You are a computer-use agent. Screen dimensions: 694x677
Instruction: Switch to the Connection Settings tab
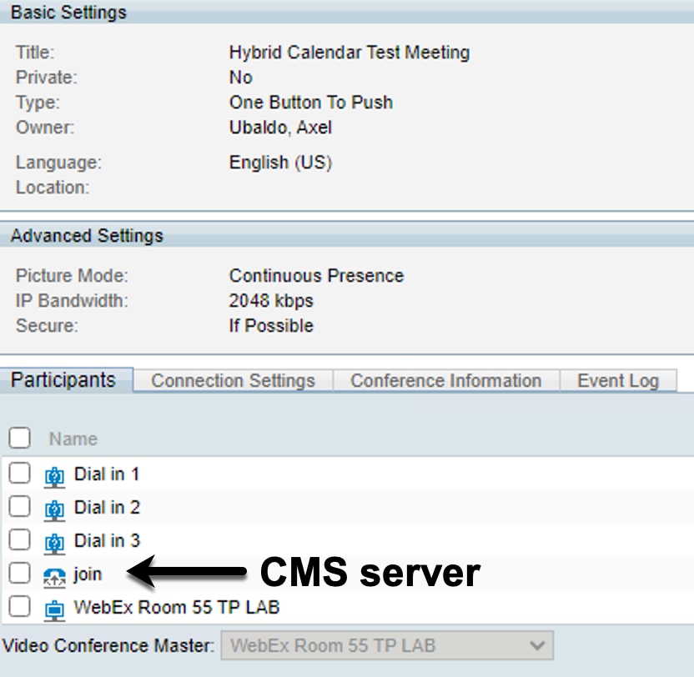[x=233, y=380]
